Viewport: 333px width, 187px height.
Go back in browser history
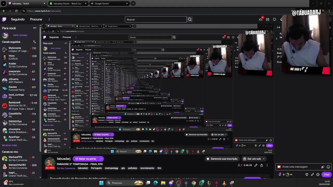point(4,11)
